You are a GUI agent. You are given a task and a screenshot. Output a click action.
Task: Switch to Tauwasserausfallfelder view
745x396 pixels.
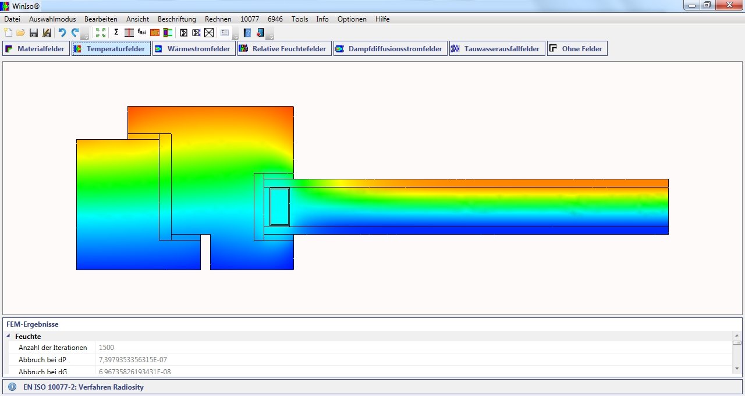[x=497, y=48]
